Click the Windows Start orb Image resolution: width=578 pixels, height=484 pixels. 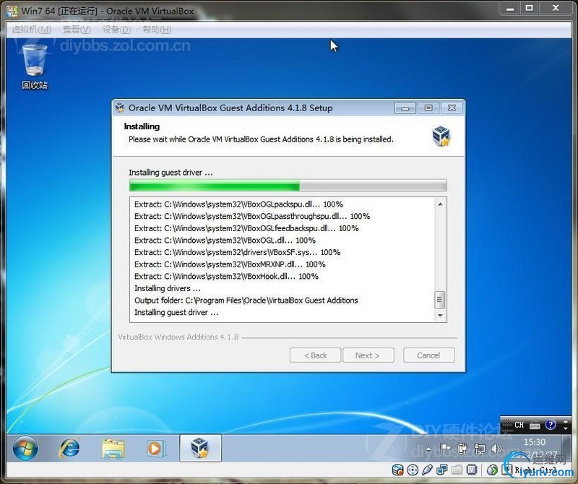[25, 449]
